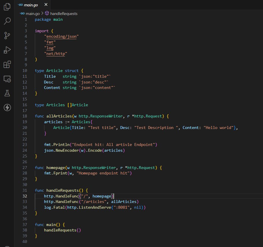Open the handleRequests breadcrumb symbol list
Viewport: 263px width, 247px height.
[65, 13]
